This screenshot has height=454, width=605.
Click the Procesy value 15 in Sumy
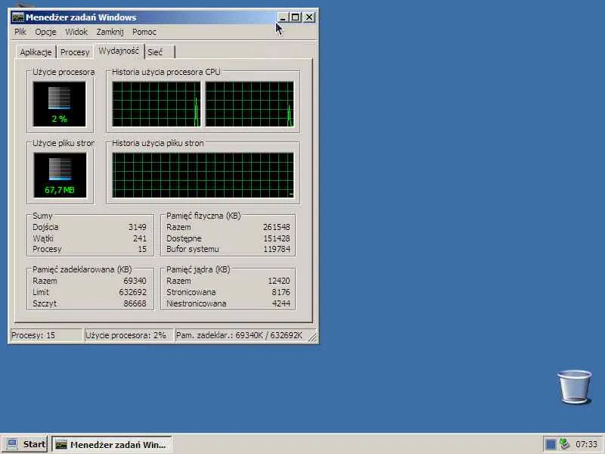[x=142, y=249]
